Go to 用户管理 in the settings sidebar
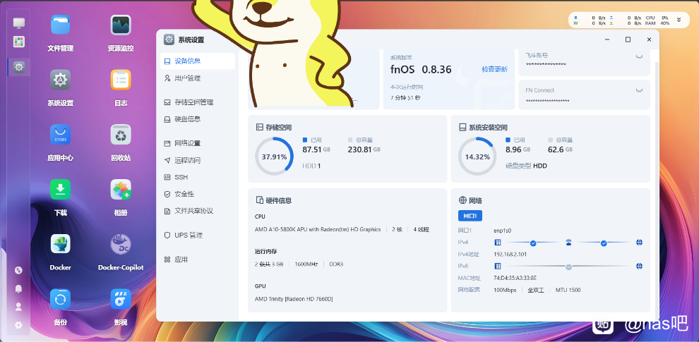Screen dimensions: 699x342 pos(198,78)
